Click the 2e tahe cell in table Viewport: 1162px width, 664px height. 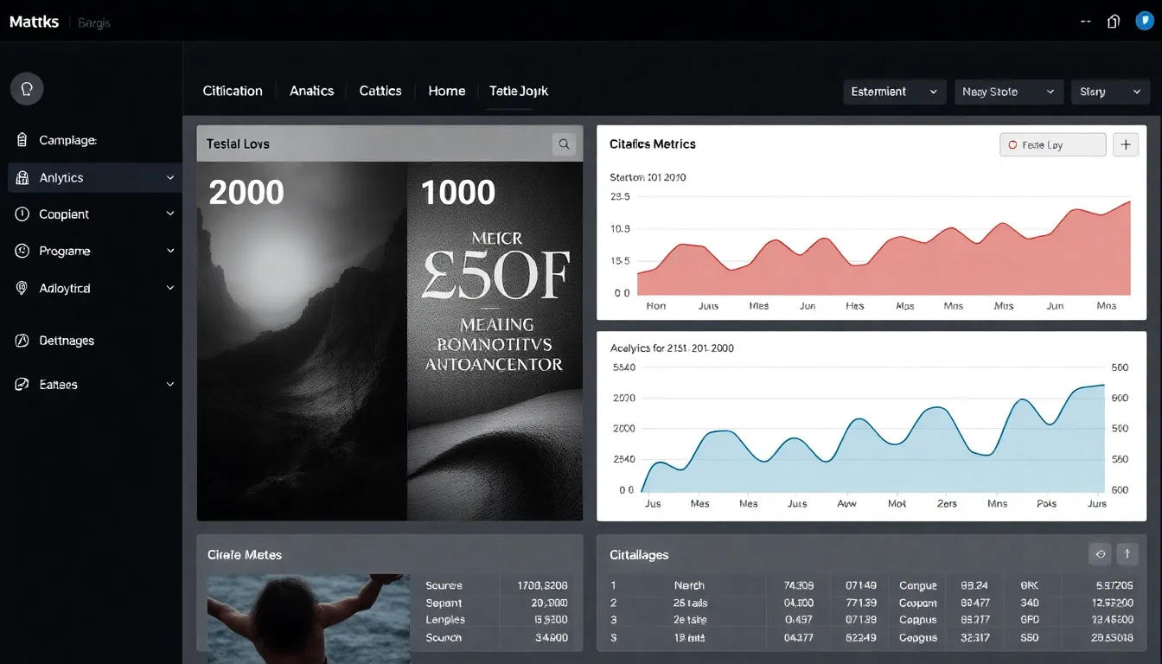(690, 620)
